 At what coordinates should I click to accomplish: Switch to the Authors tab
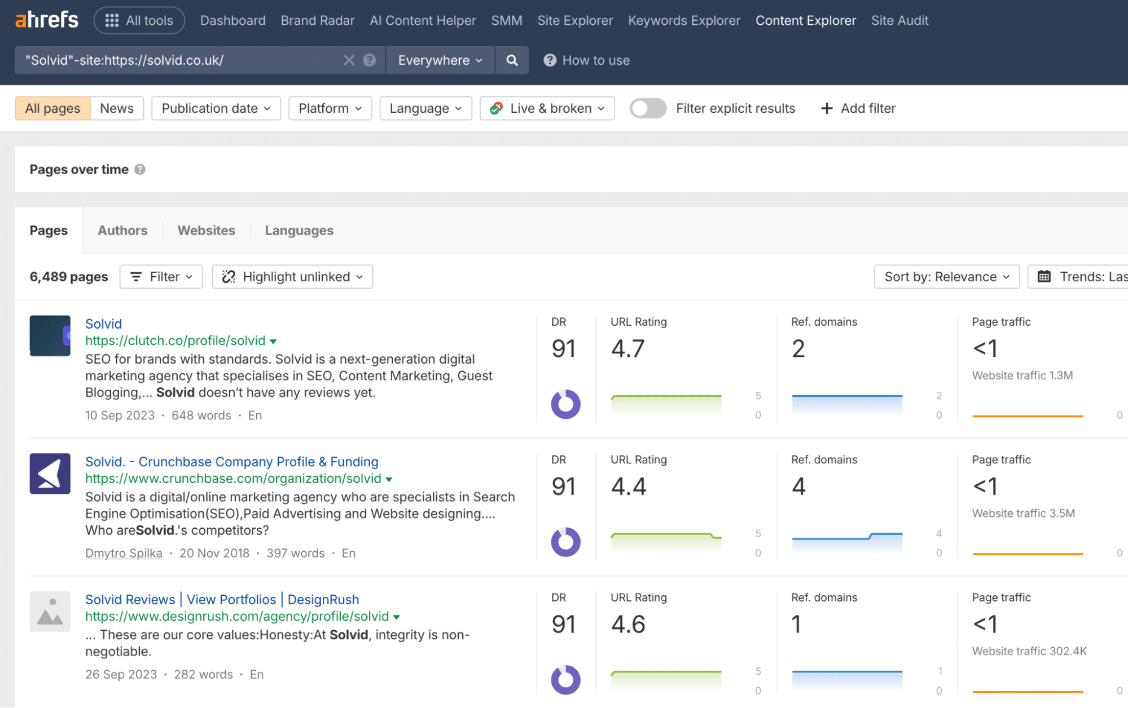click(122, 231)
